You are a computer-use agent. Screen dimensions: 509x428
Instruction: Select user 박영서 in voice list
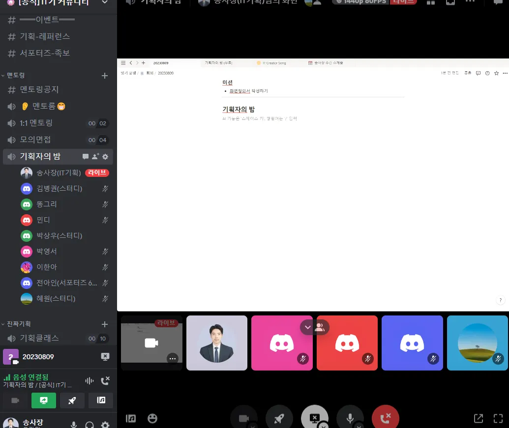pyautogui.click(x=65, y=251)
